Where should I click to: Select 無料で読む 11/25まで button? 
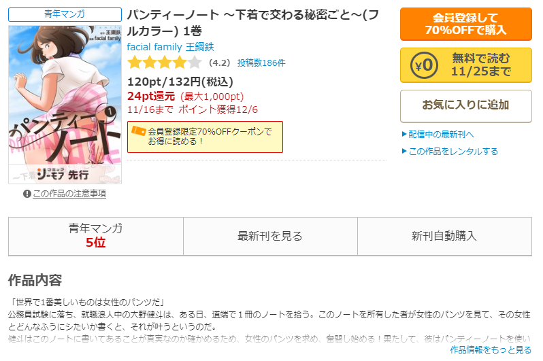pos(466,65)
